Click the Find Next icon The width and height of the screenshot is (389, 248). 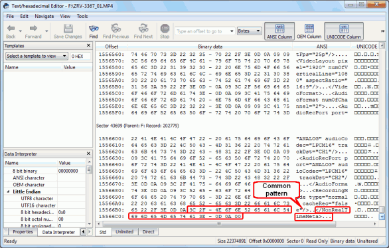point(143,29)
